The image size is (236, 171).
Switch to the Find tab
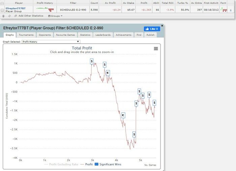(x=139, y=35)
